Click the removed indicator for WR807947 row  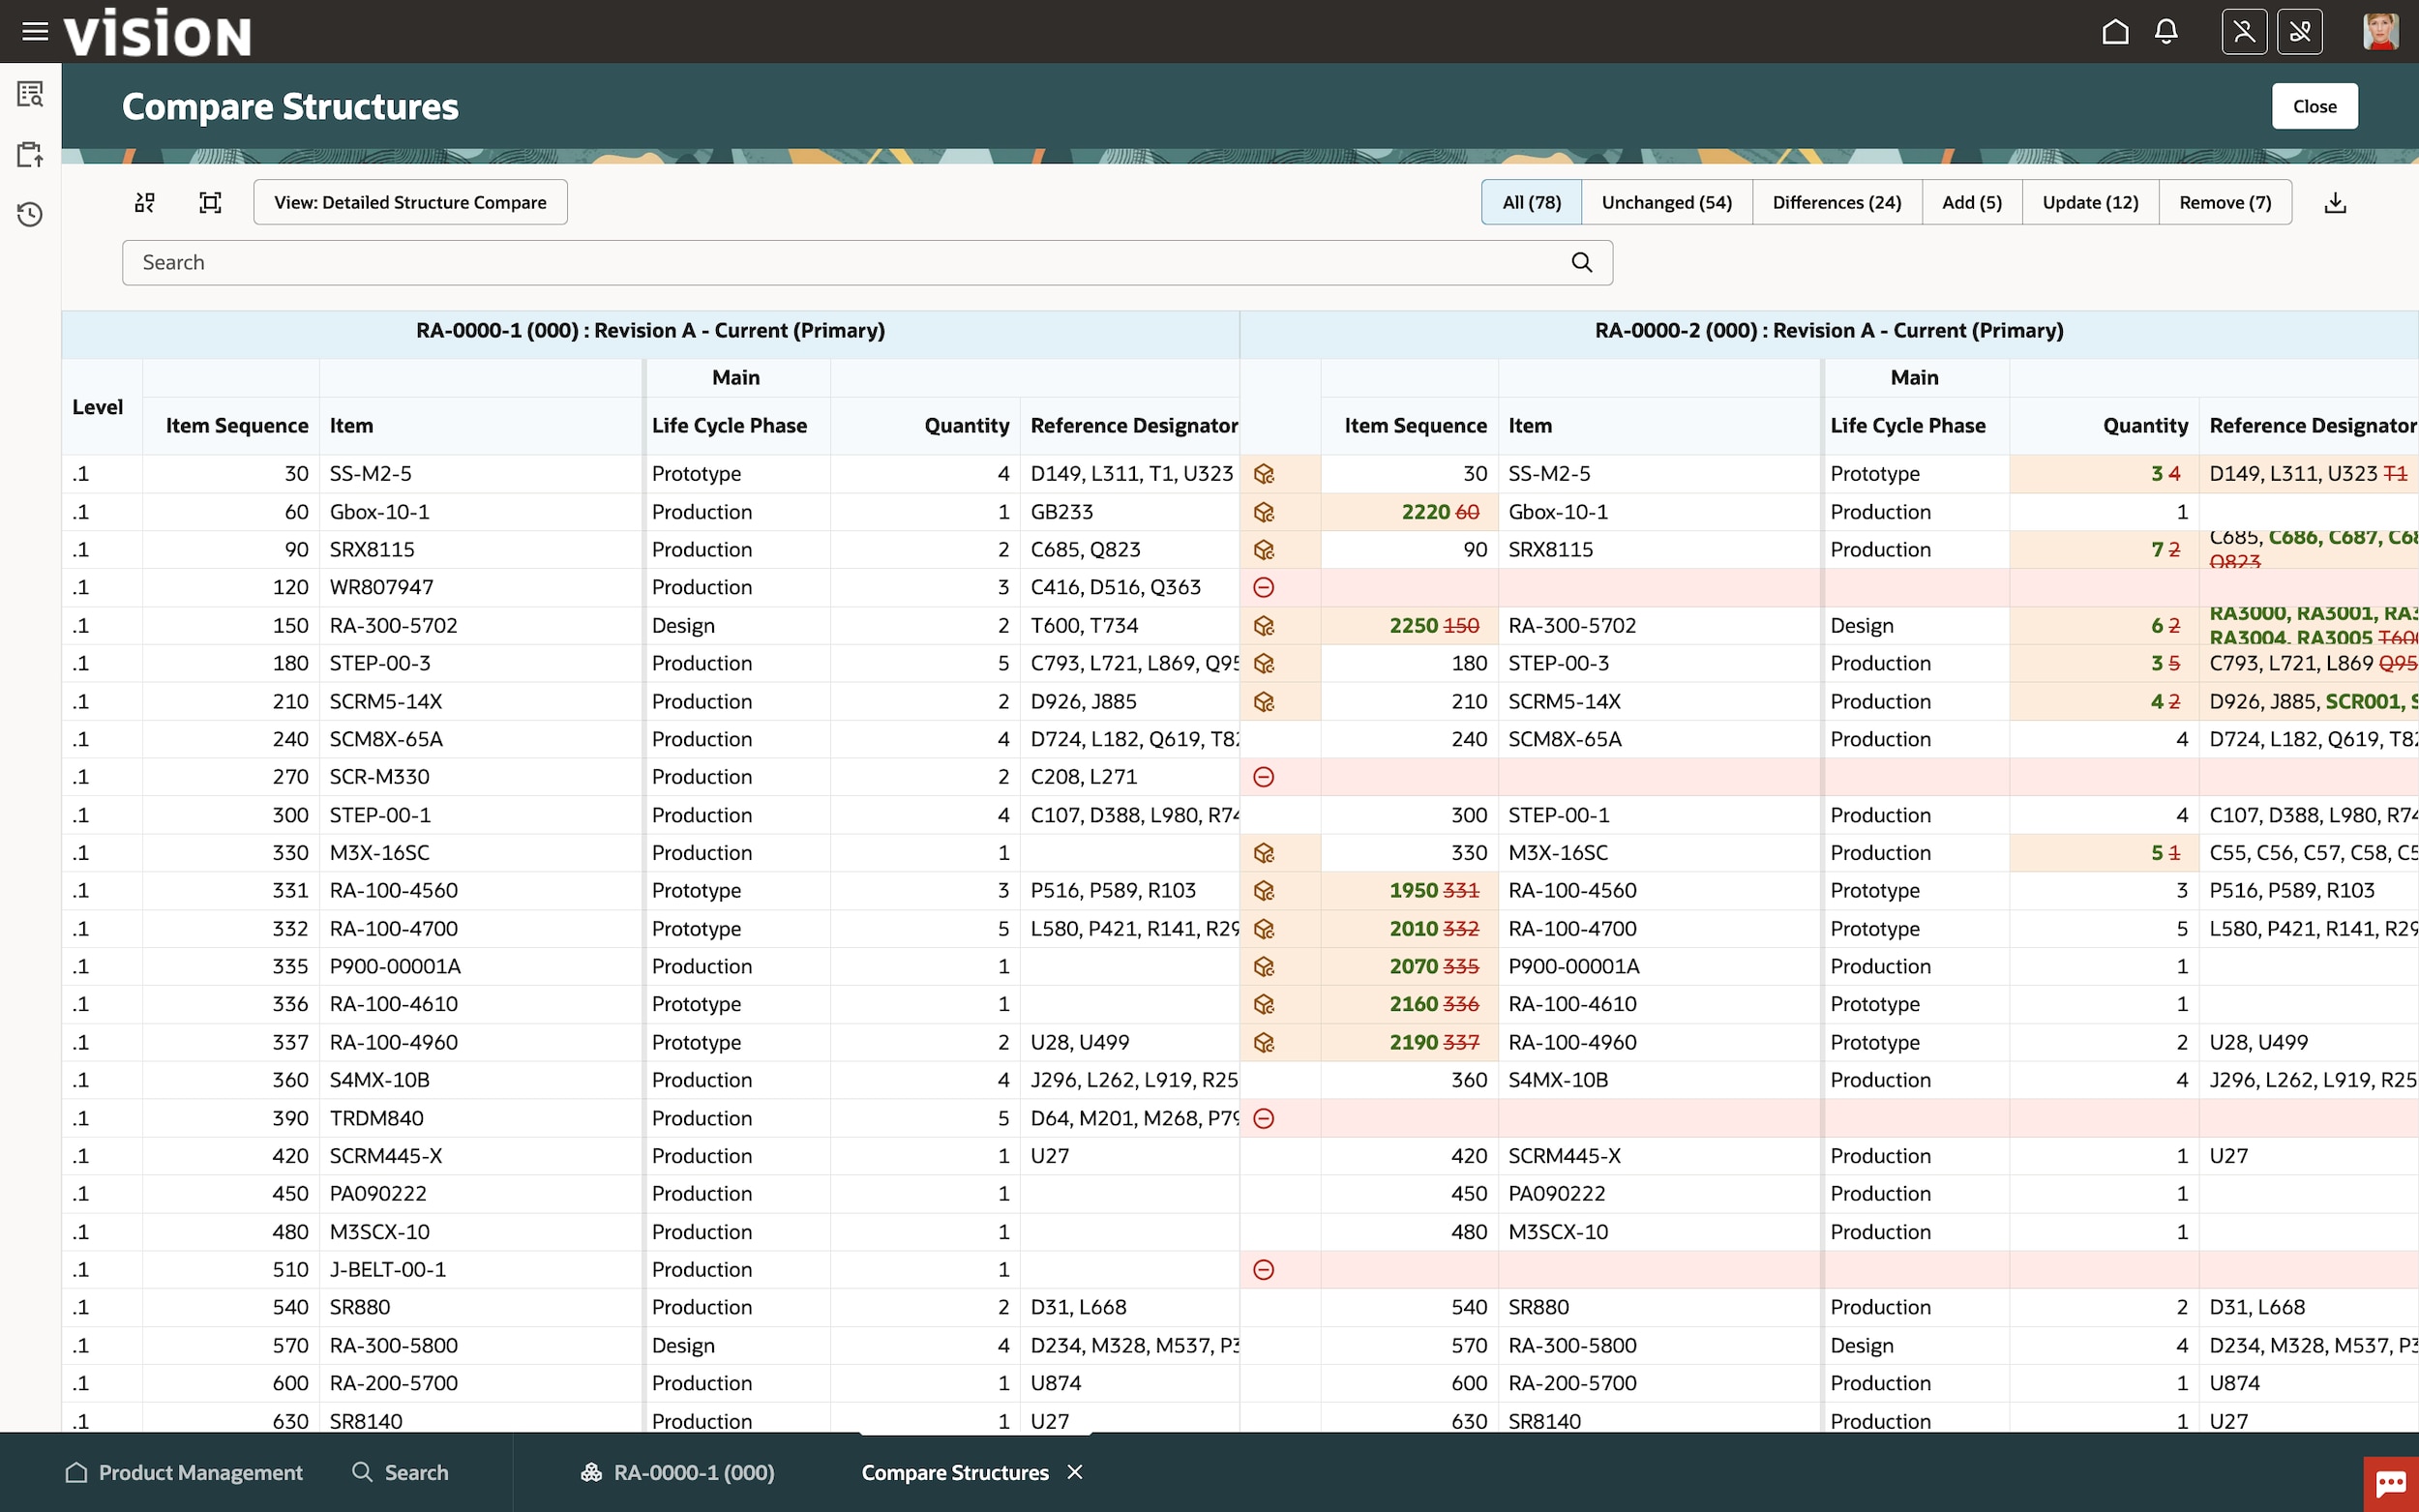pos(1263,588)
